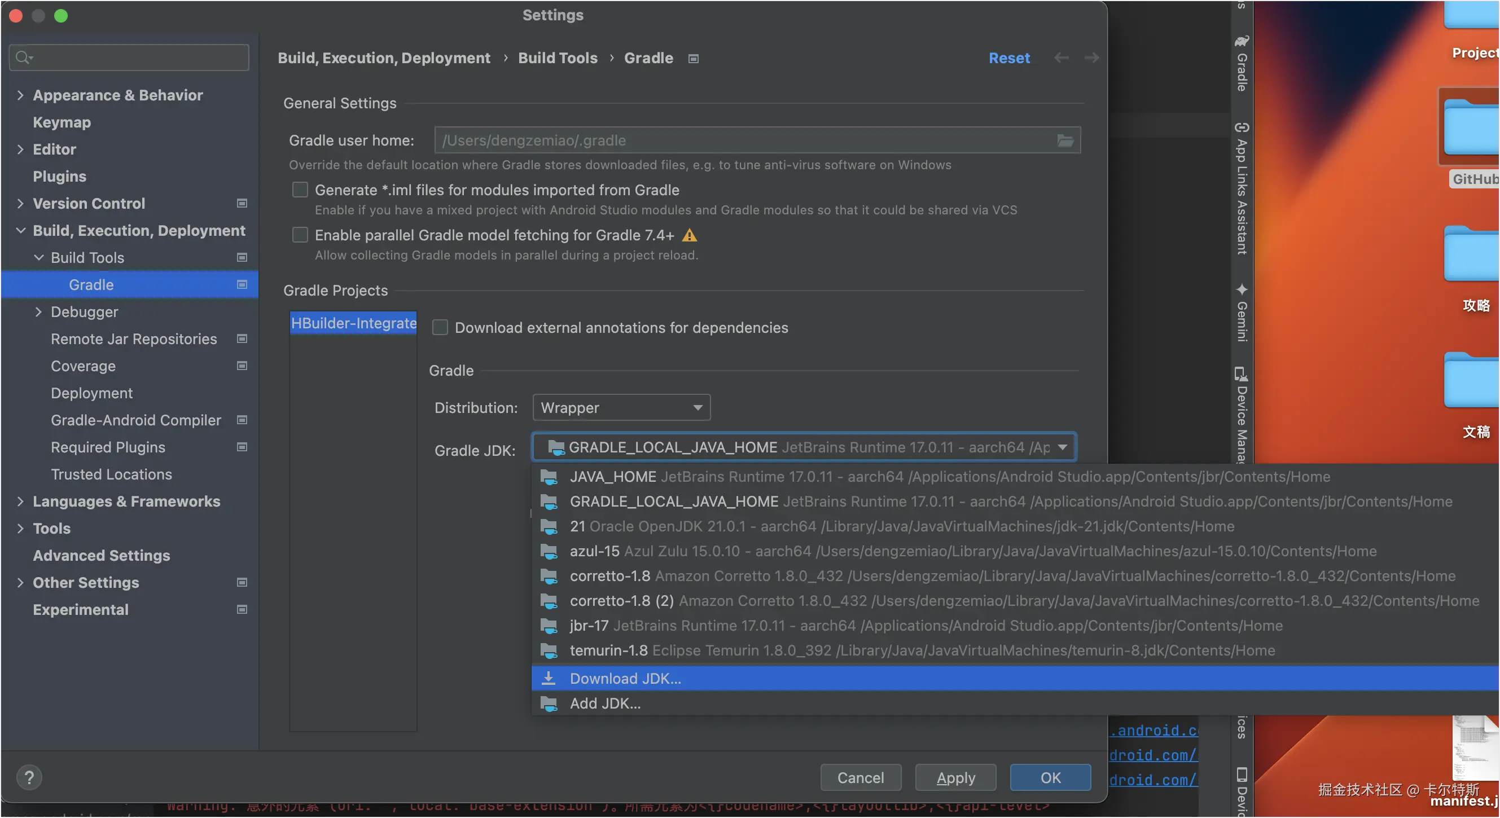This screenshot has width=1500, height=818.
Task: Click the search magnifier icon in settings
Action: tap(24, 57)
